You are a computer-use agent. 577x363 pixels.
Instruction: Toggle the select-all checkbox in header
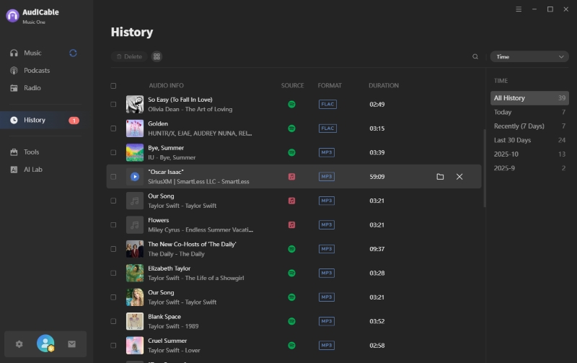coord(113,86)
